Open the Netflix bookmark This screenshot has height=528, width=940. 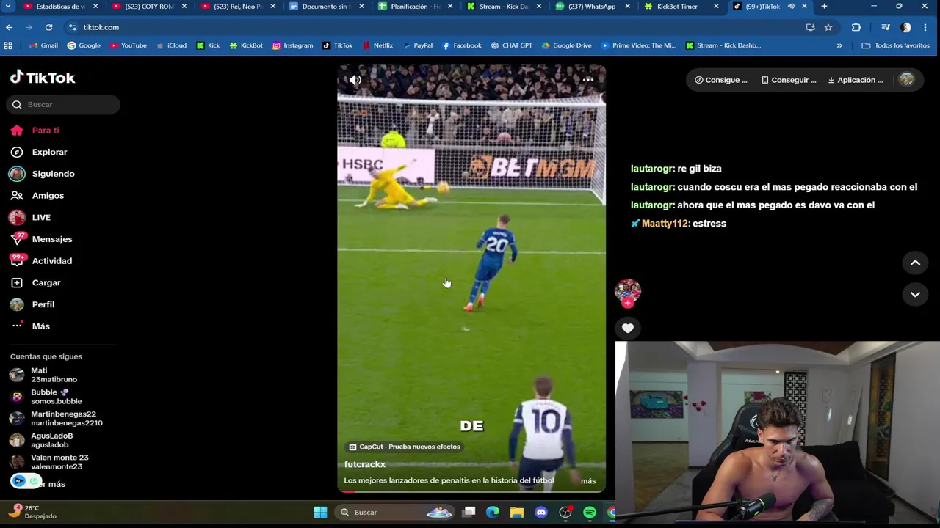pyautogui.click(x=377, y=45)
